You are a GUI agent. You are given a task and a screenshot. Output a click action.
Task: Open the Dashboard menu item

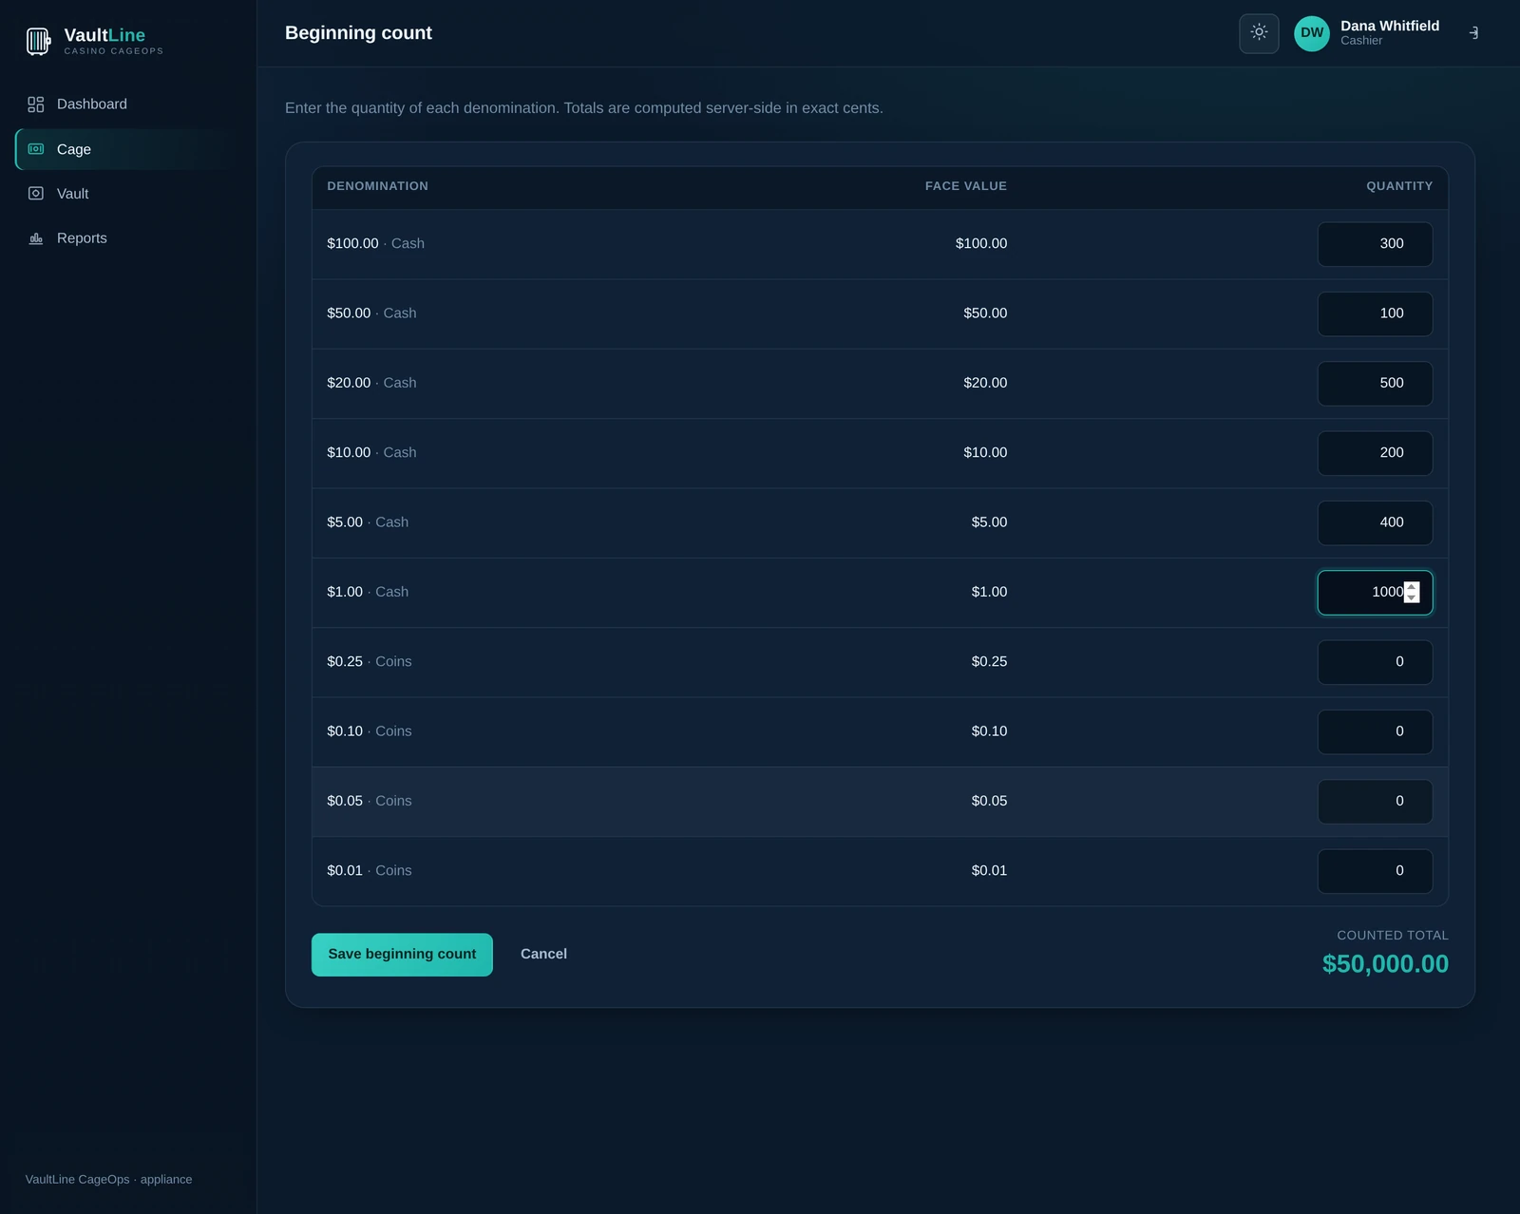point(127,104)
